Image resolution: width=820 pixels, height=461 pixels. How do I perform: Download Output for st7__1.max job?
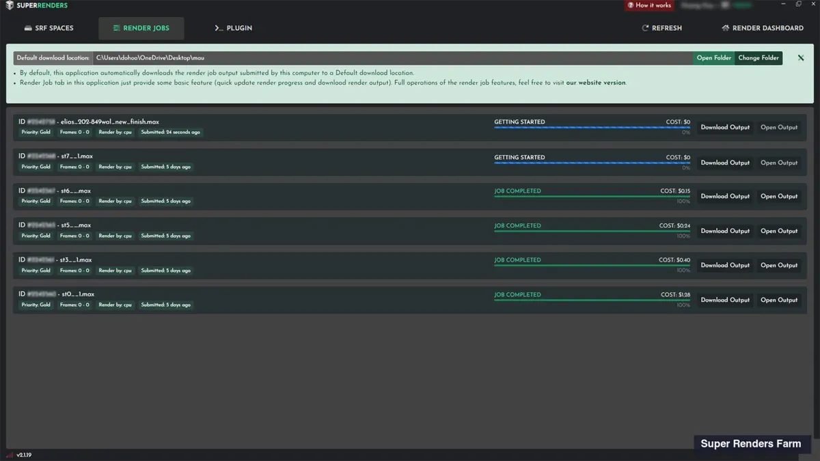(x=725, y=163)
